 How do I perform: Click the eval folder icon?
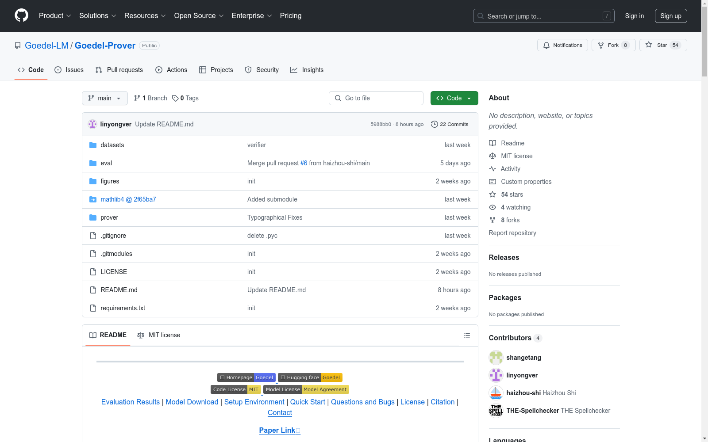point(93,163)
